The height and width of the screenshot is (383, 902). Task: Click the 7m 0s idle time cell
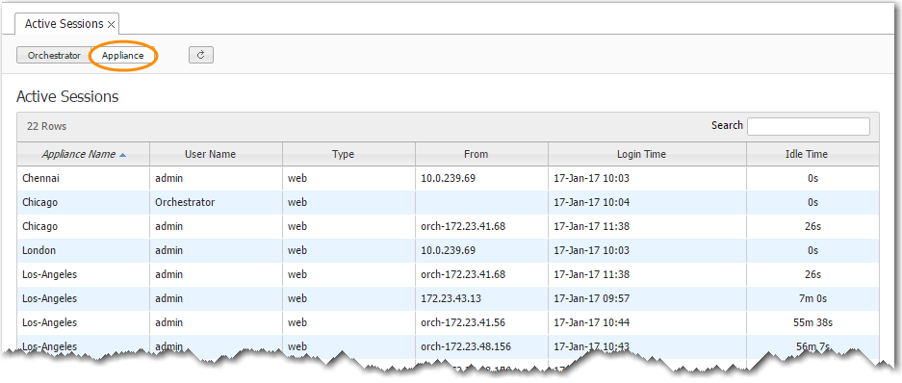[812, 299]
